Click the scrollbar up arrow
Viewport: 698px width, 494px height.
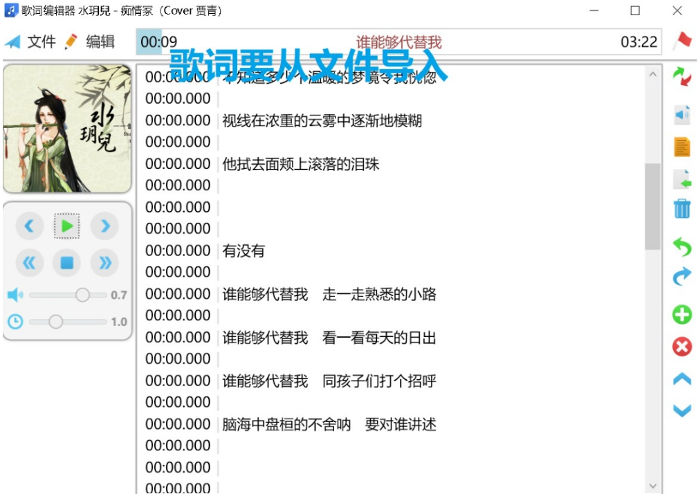point(652,74)
